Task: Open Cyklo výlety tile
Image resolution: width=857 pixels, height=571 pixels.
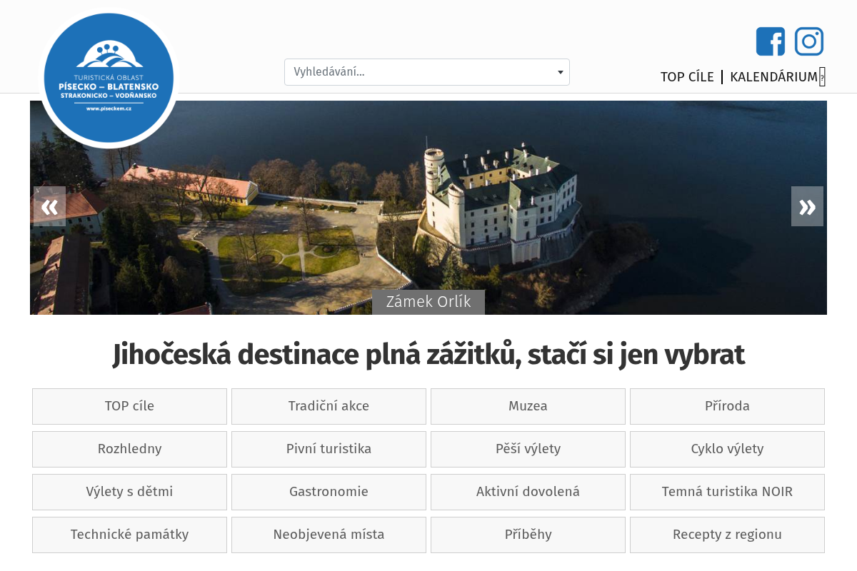Action: tap(727, 449)
